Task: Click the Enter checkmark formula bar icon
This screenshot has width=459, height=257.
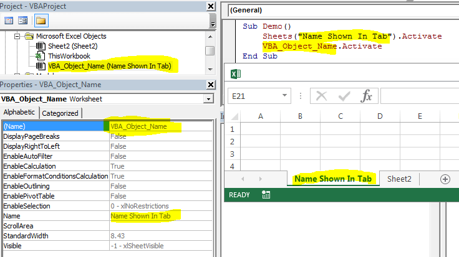Action: coord(344,96)
